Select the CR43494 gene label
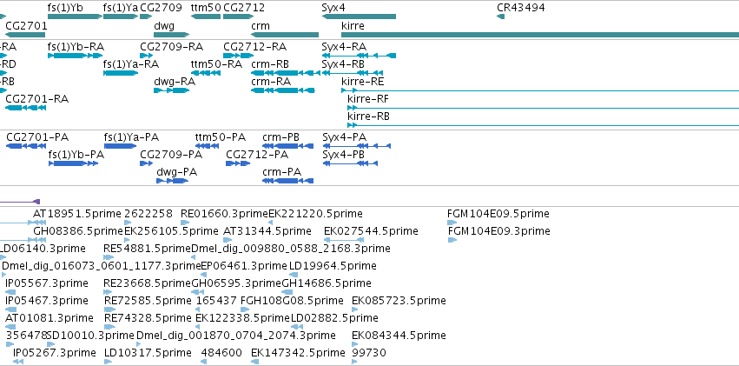Viewport: 739px width, 366px height. [521, 8]
